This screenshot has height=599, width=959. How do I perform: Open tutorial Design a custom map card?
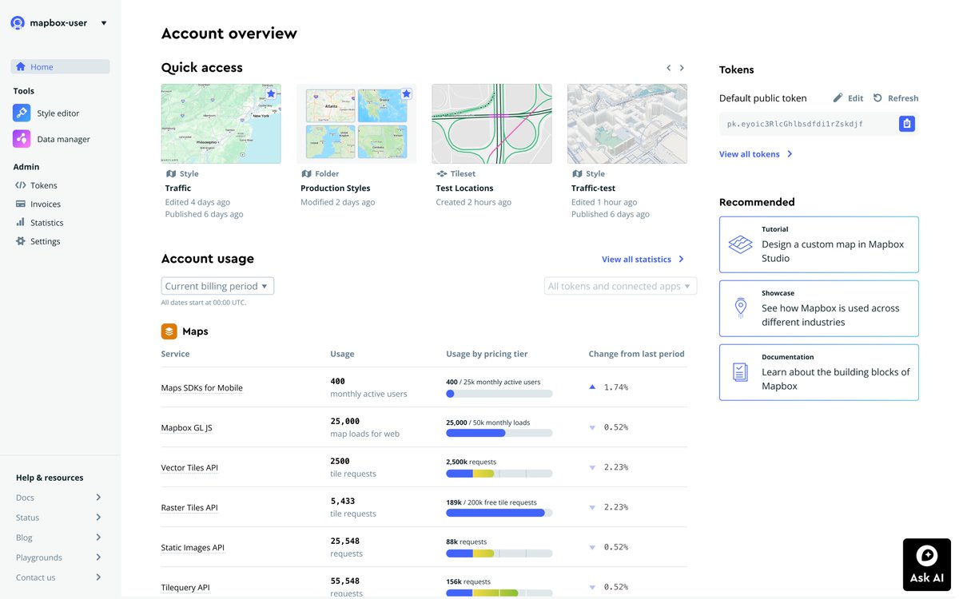819,244
